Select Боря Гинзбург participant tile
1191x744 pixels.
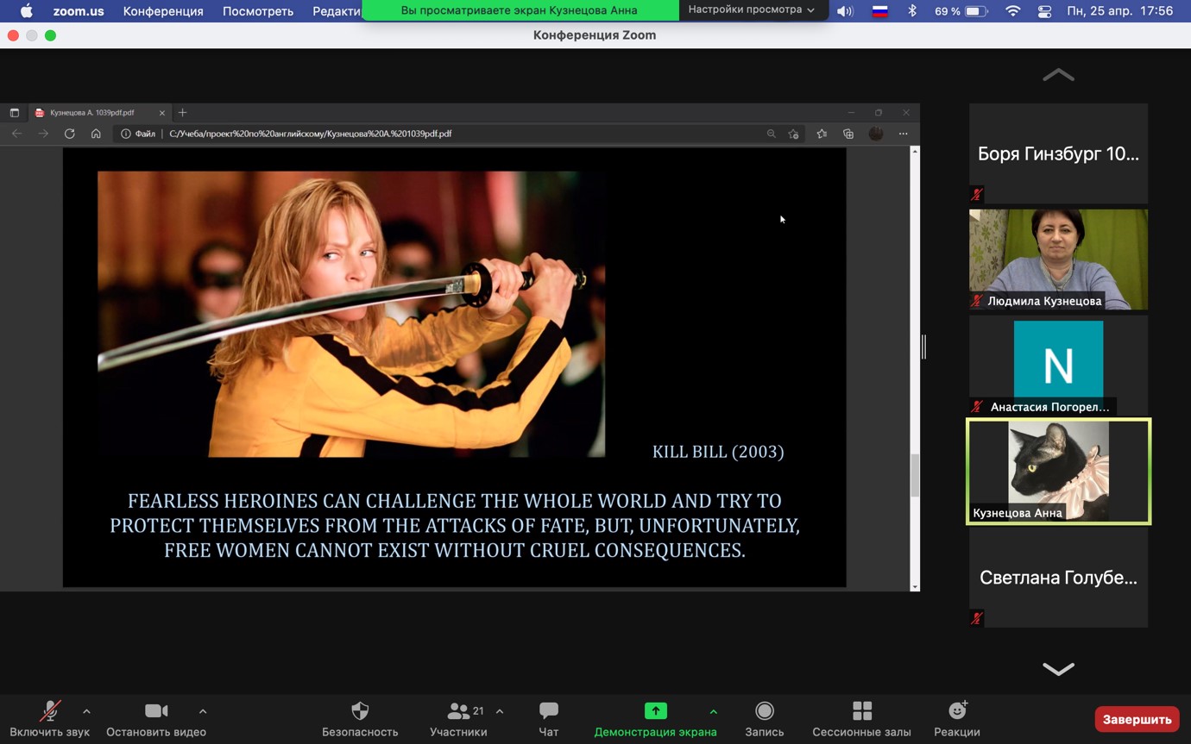tap(1058, 153)
